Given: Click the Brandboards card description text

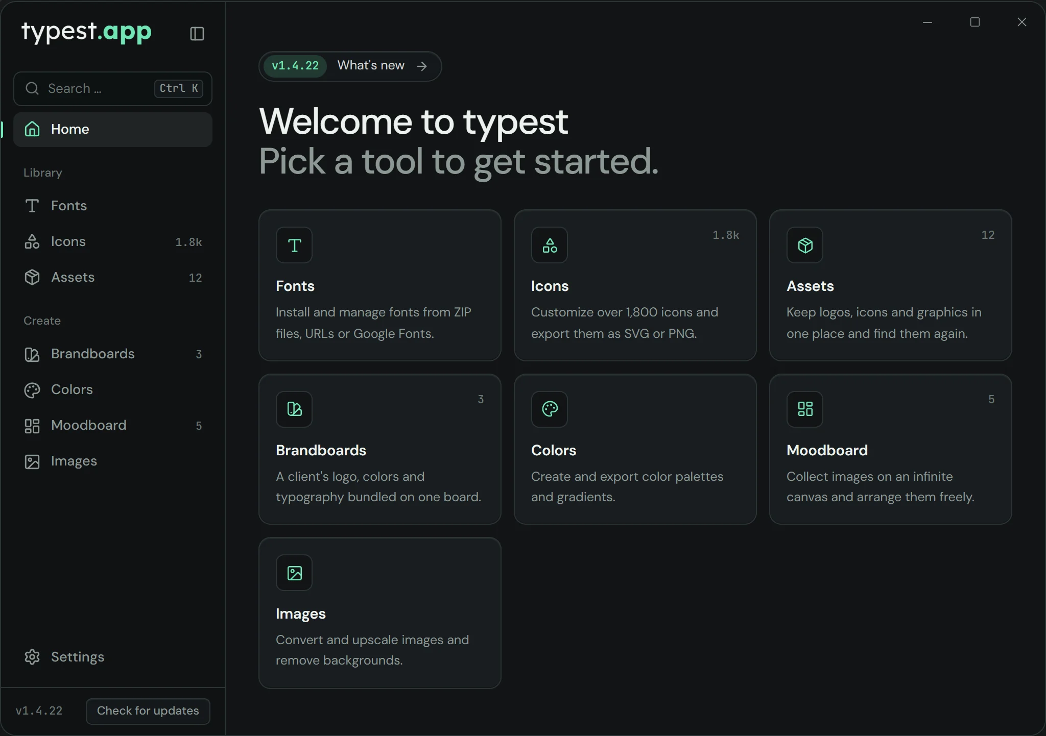Looking at the screenshot, I should pos(378,486).
